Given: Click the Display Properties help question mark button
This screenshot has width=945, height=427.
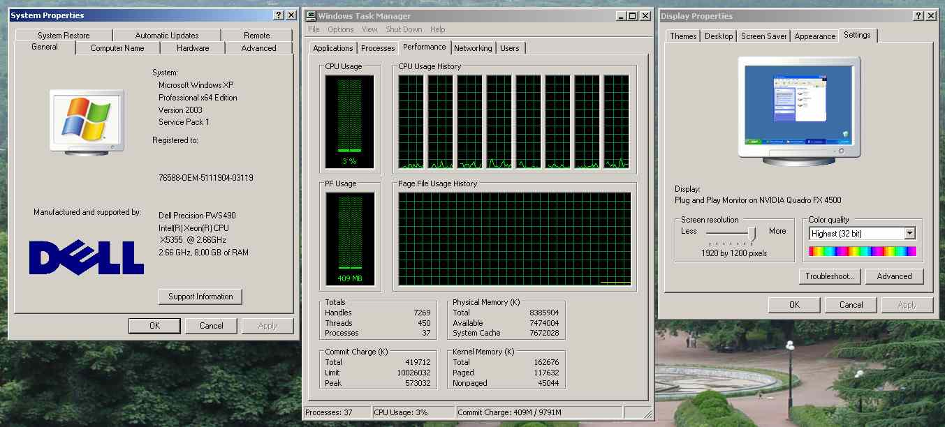Looking at the screenshot, I should (918, 16).
